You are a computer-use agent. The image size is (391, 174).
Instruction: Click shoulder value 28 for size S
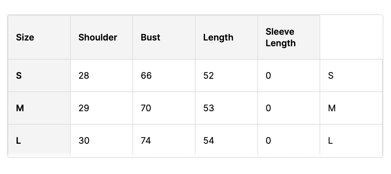pos(84,76)
